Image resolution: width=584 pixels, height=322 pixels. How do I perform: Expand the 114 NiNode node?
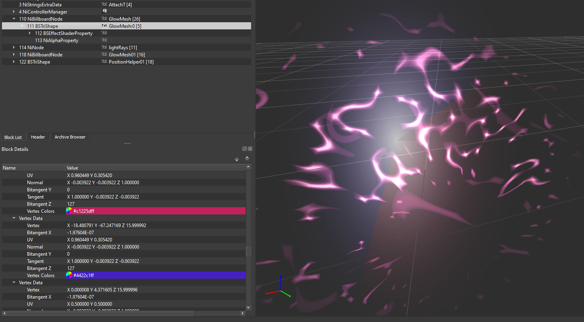[x=14, y=47]
